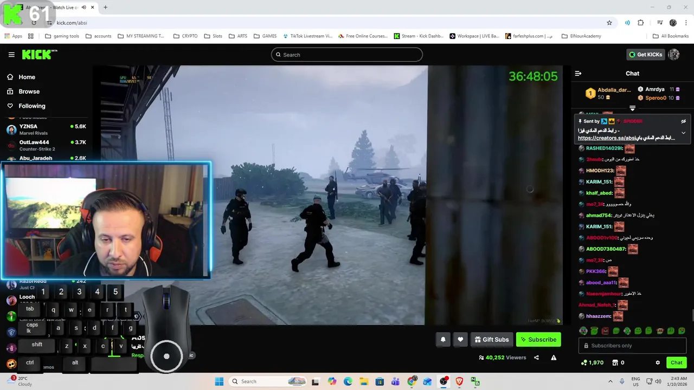This screenshot has width=694, height=390.
Task: Click the Gift Subs button
Action: coord(491,340)
